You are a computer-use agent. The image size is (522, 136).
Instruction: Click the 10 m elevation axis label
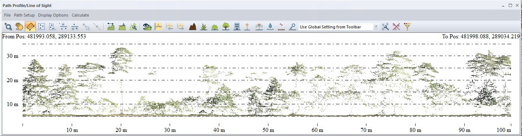pyautogui.click(x=13, y=104)
